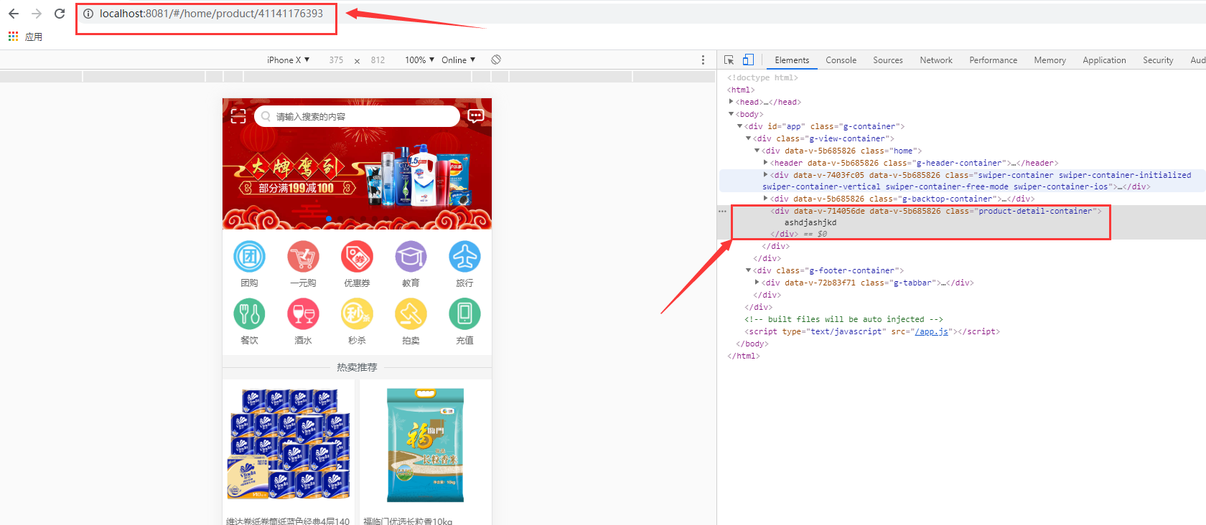Select the doctype html line

(x=762, y=77)
